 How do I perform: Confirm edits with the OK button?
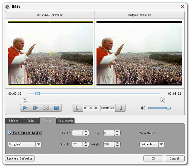153,158
